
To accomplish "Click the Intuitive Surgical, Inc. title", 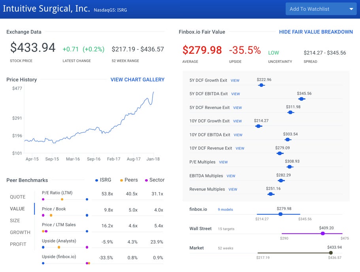I will [x=46, y=9].
